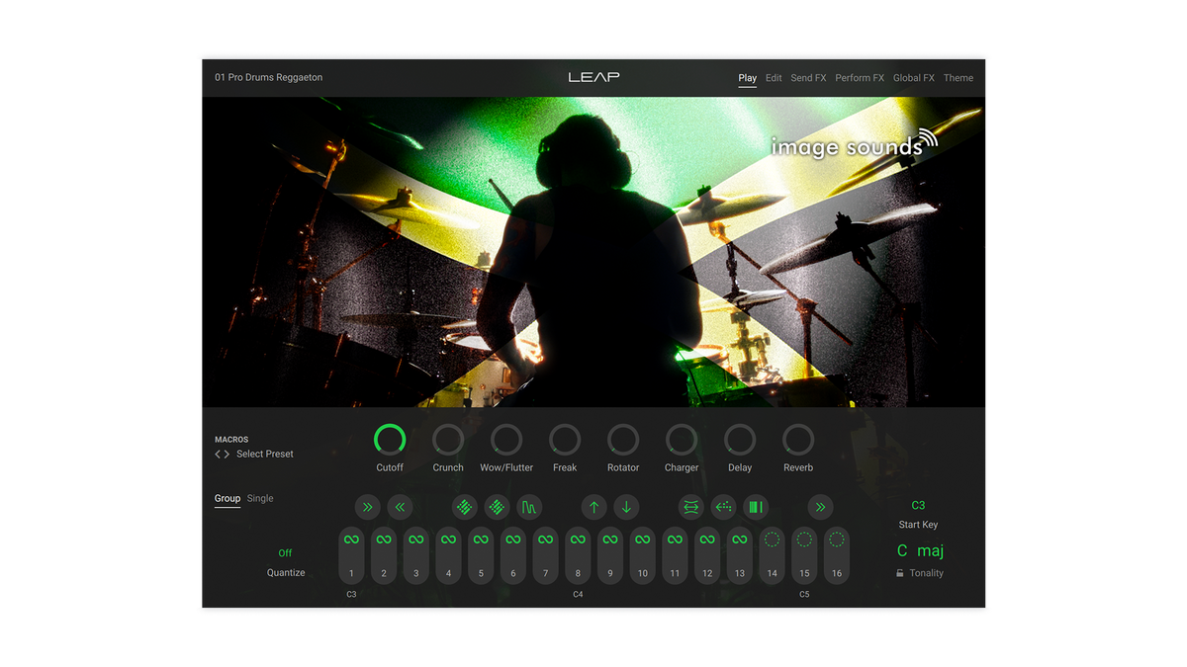Screen dimensions: 1187x667
Task: Select the Group mode tab
Action: [x=228, y=498]
